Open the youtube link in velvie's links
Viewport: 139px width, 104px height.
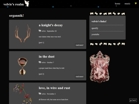95,34
